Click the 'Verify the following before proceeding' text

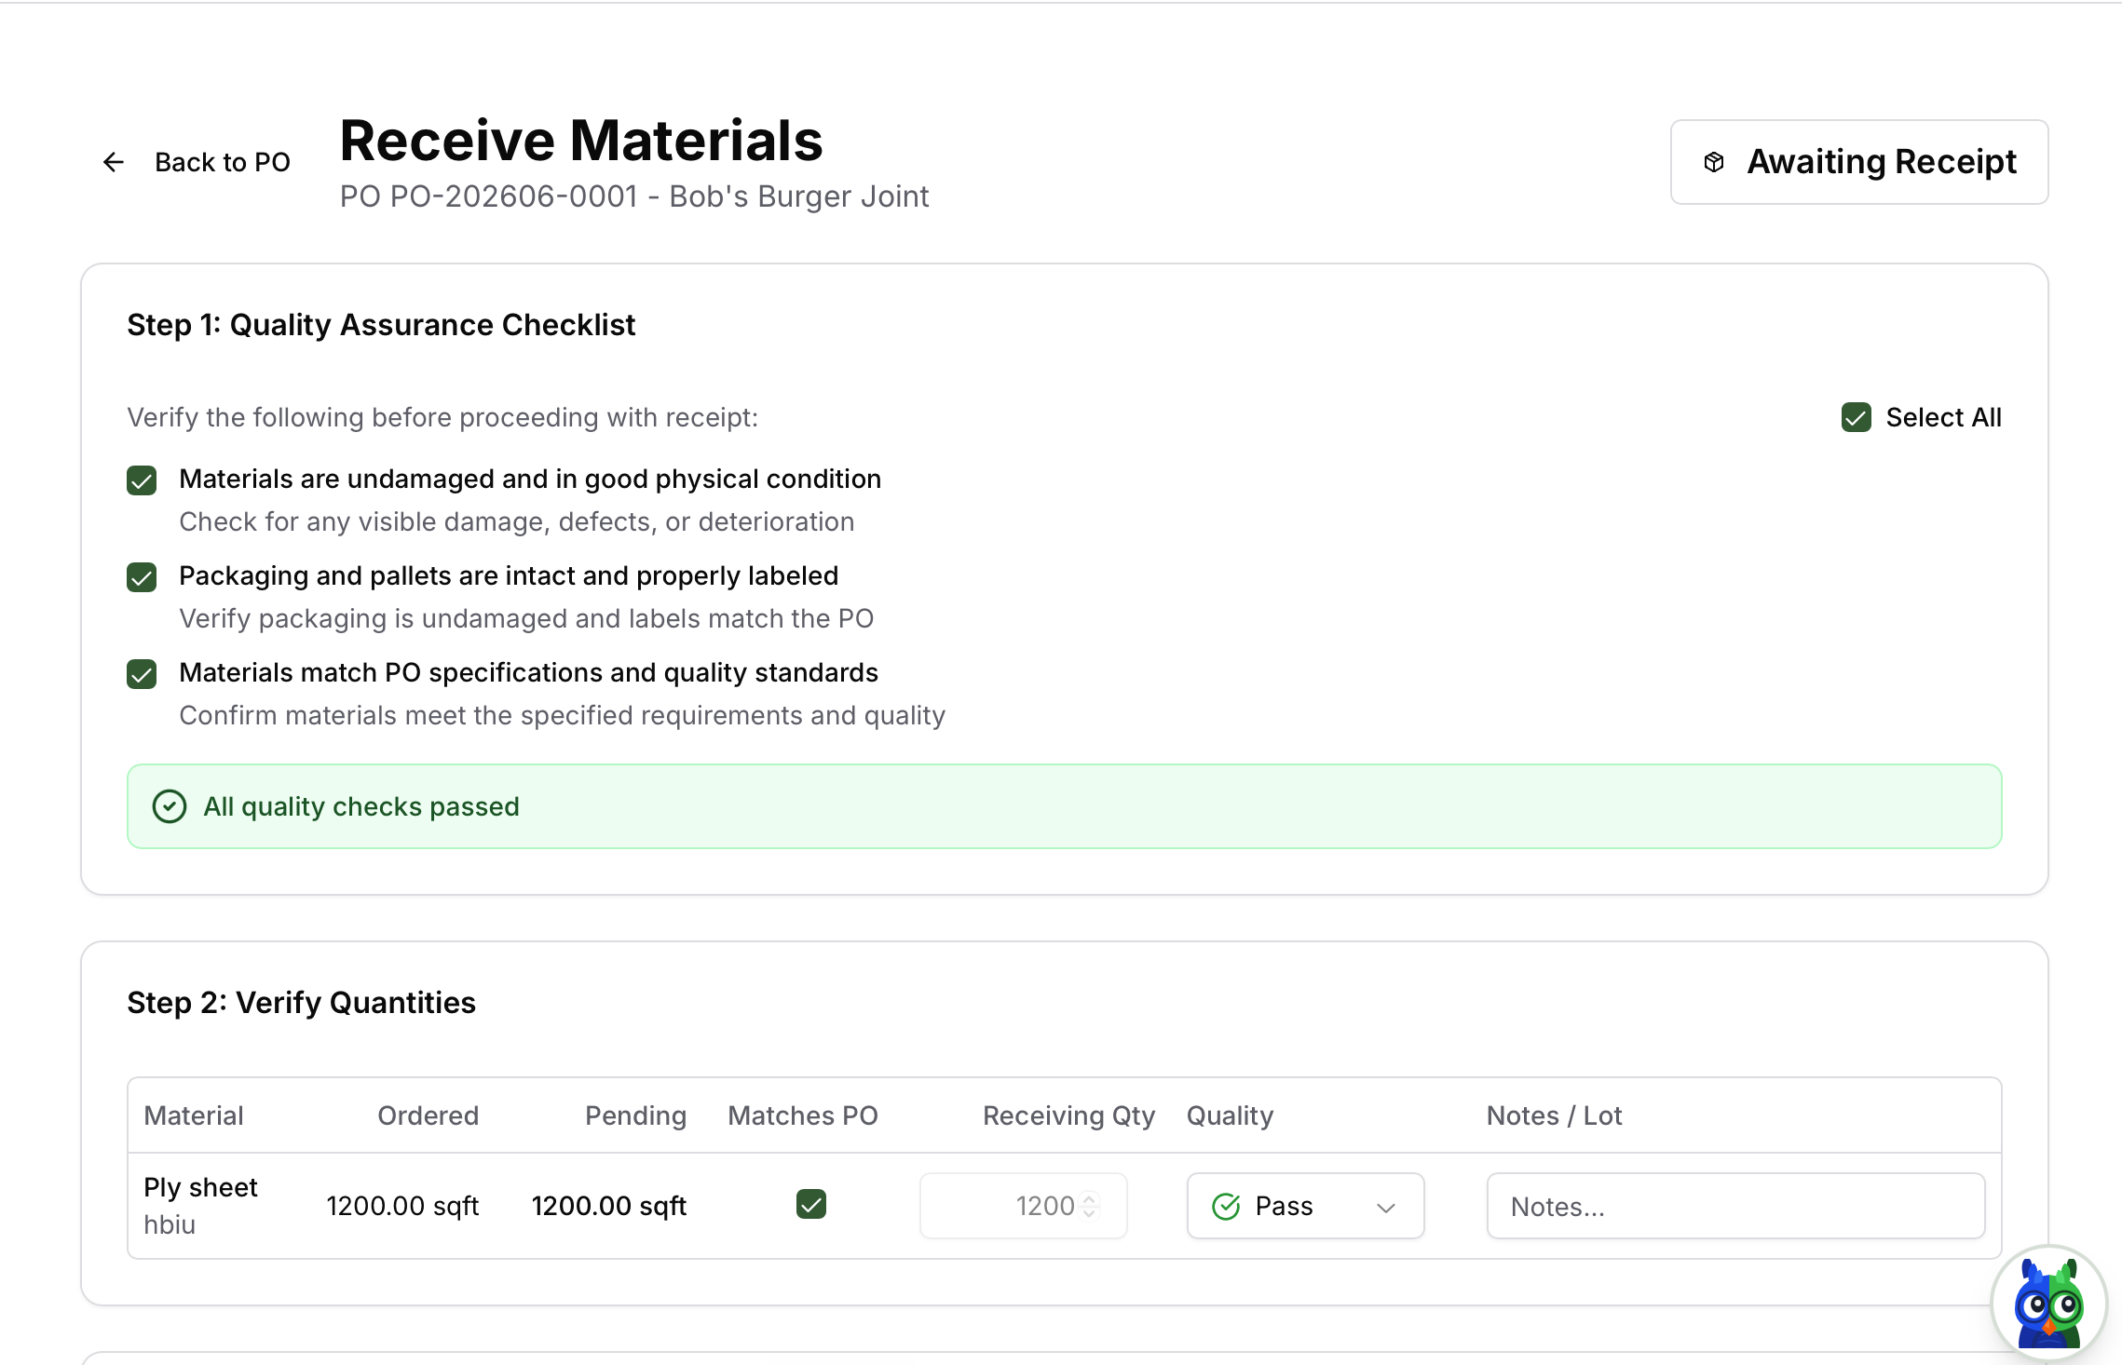[442, 417]
